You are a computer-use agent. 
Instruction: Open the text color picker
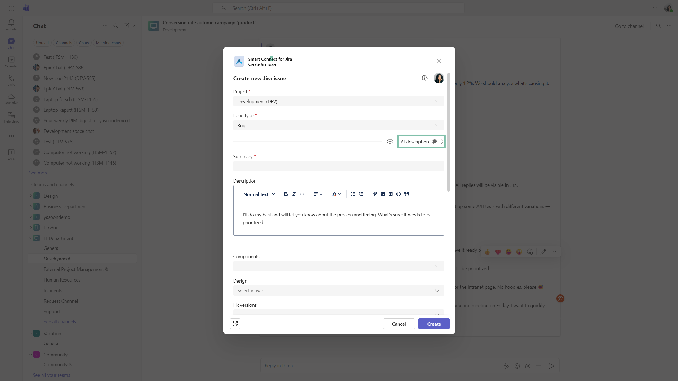[x=336, y=194]
